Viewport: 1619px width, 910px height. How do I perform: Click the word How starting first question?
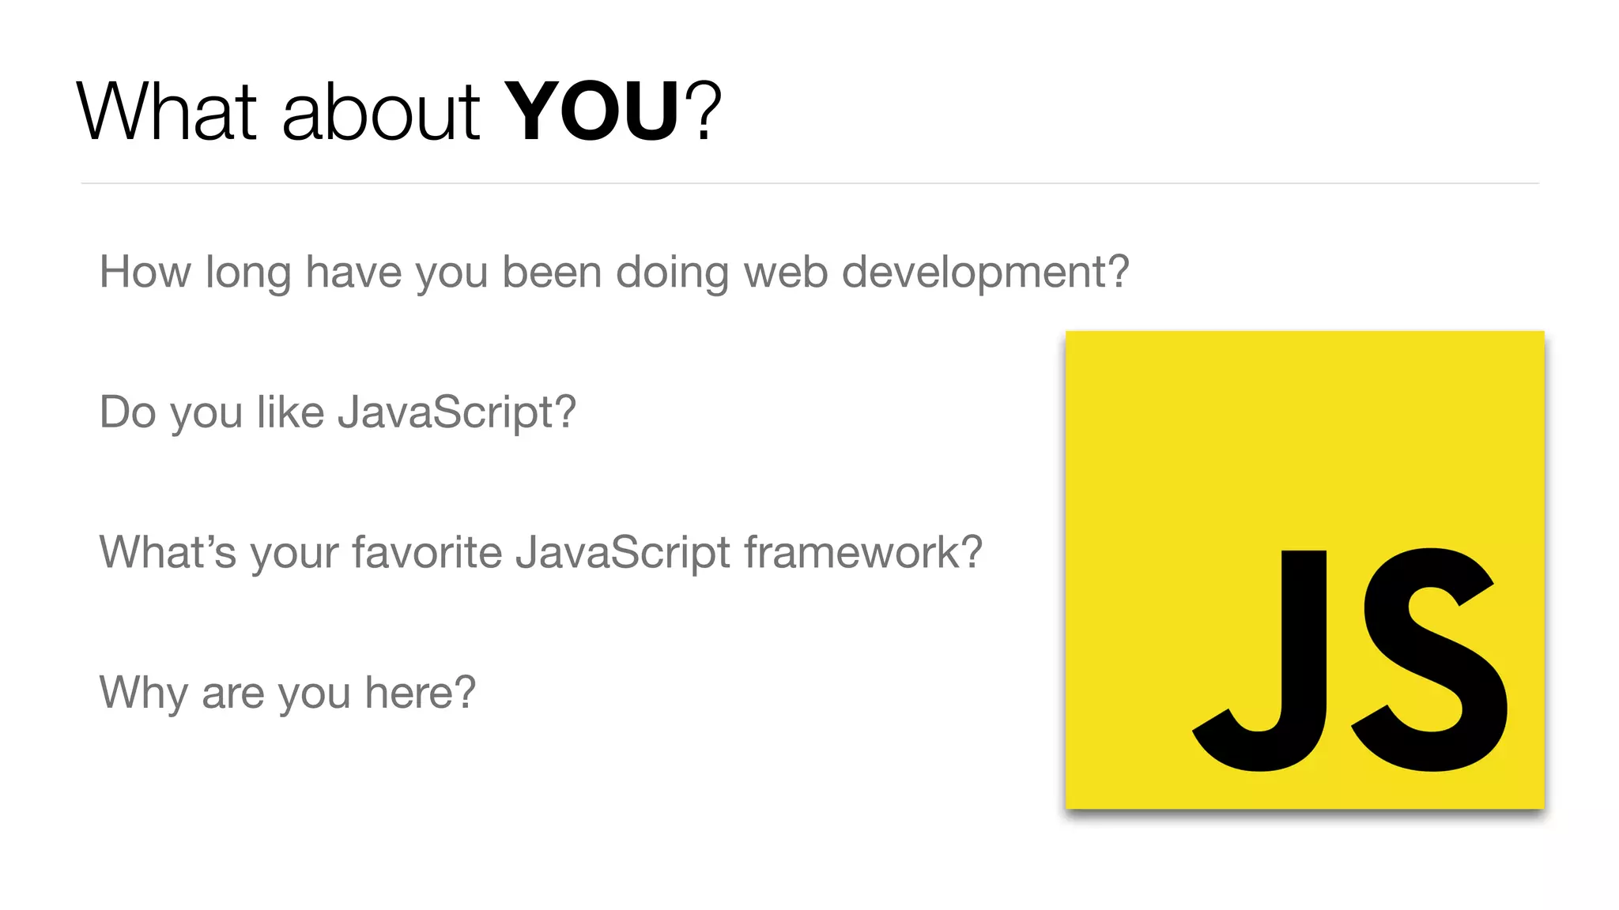145,273
